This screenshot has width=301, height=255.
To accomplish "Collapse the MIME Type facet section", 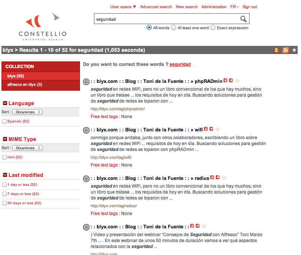I will click(5, 139).
